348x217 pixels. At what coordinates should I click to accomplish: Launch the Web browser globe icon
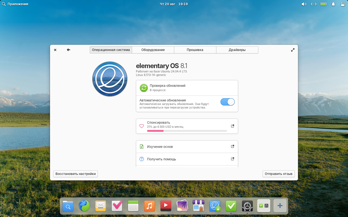pyautogui.click(x=84, y=206)
